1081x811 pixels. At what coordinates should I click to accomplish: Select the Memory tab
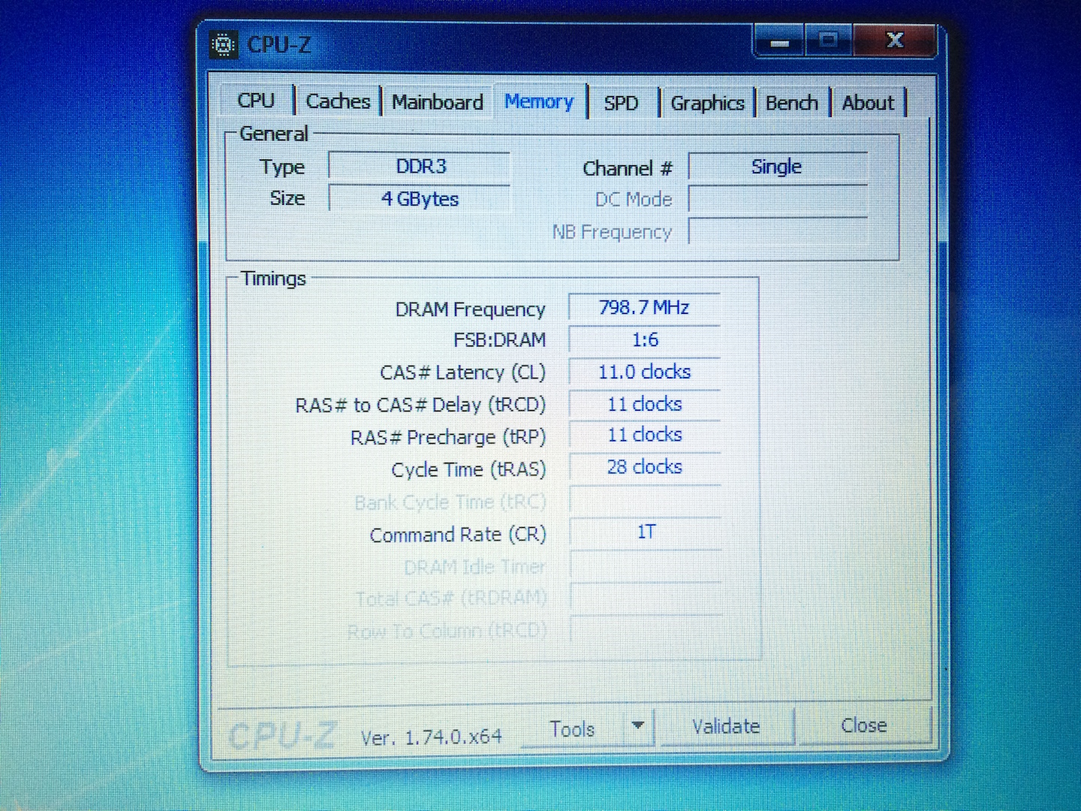(x=539, y=101)
